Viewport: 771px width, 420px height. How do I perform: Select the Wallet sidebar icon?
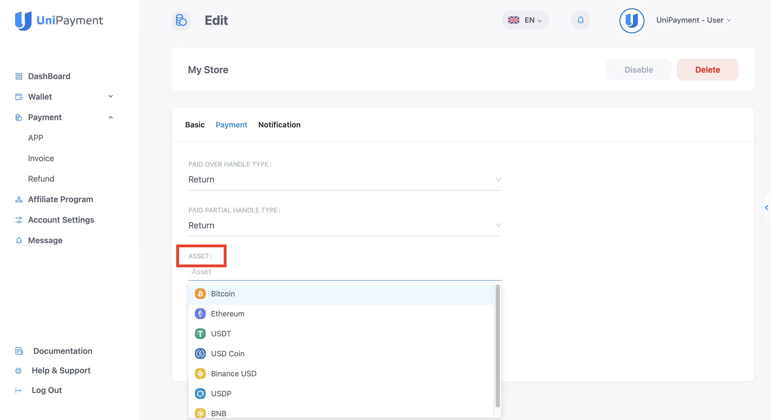19,96
